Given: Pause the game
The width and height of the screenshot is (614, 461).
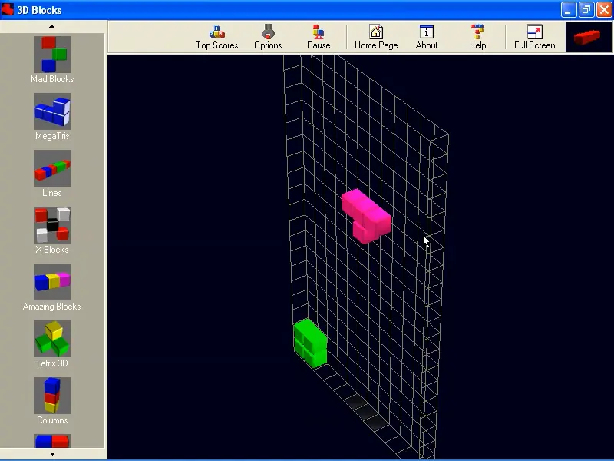Looking at the screenshot, I should (319, 37).
